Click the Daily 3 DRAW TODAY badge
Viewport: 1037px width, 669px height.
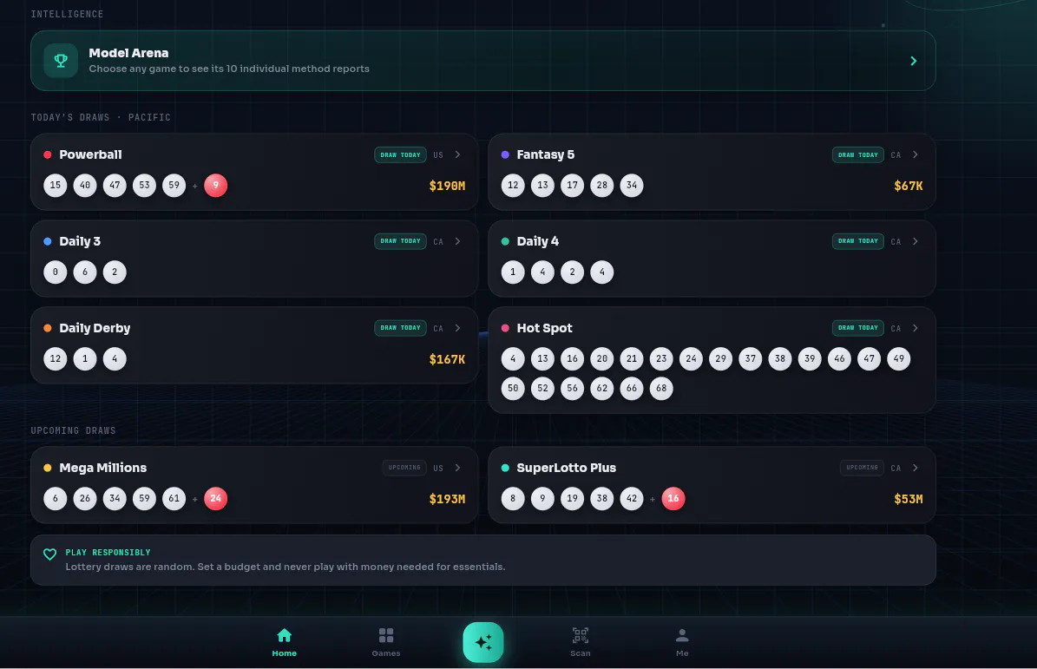click(x=400, y=241)
